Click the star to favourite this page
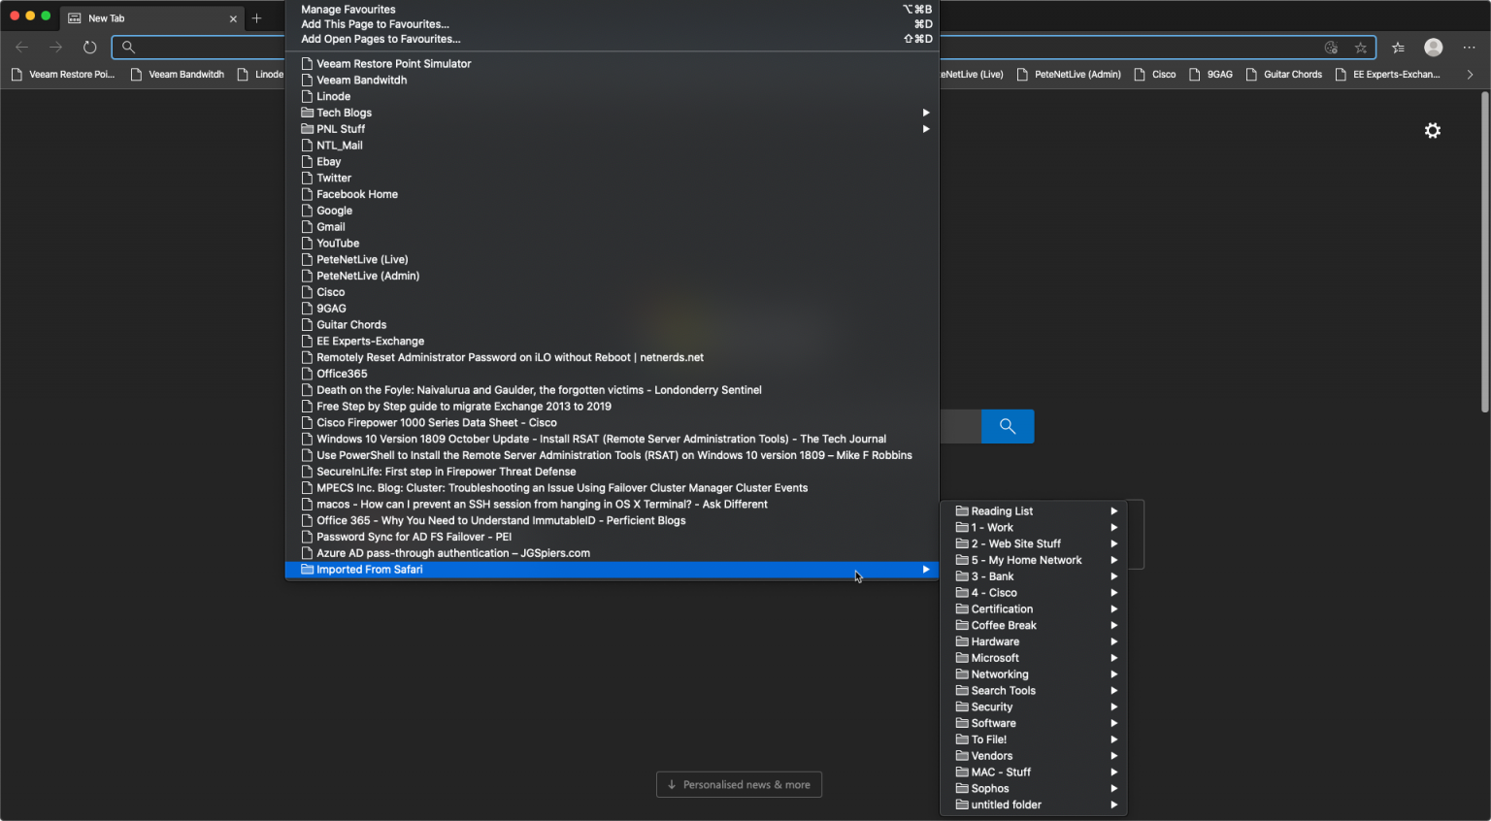 point(1360,47)
